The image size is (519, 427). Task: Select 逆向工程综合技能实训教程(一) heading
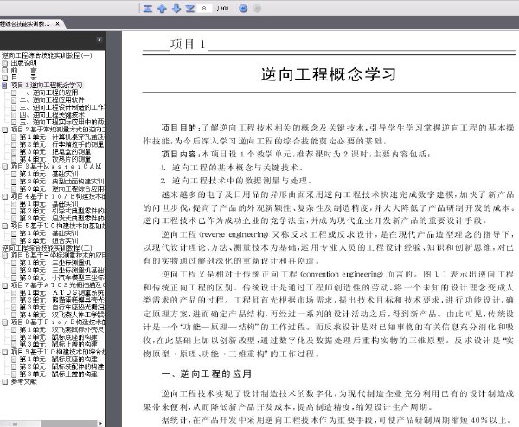click(47, 55)
